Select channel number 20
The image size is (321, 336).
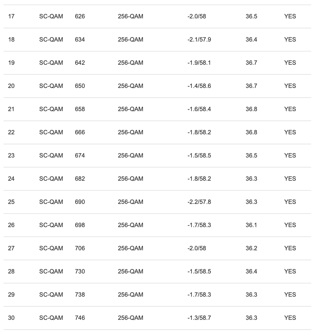click(x=11, y=86)
